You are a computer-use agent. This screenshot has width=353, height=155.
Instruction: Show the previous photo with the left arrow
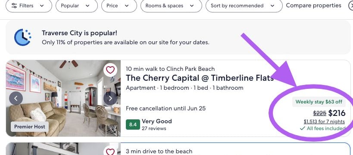tap(16, 98)
